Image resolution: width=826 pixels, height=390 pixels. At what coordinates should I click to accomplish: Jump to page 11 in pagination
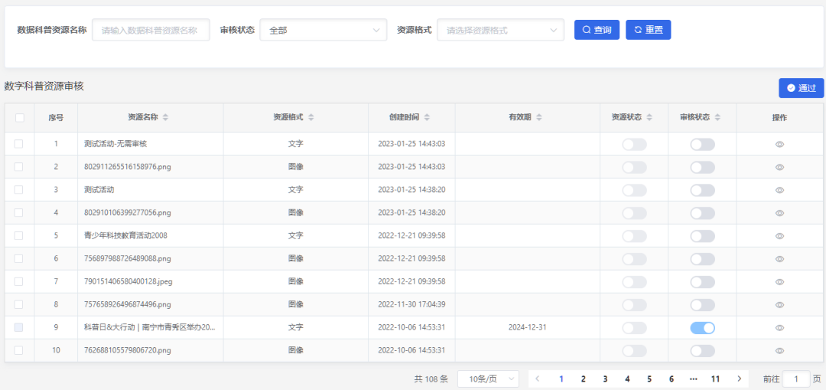(715, 379)
